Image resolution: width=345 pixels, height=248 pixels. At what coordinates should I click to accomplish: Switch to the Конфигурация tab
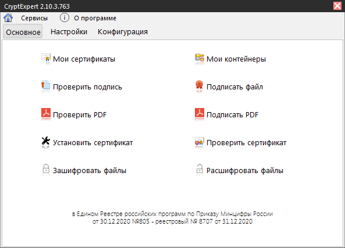(x=123, y=32)
